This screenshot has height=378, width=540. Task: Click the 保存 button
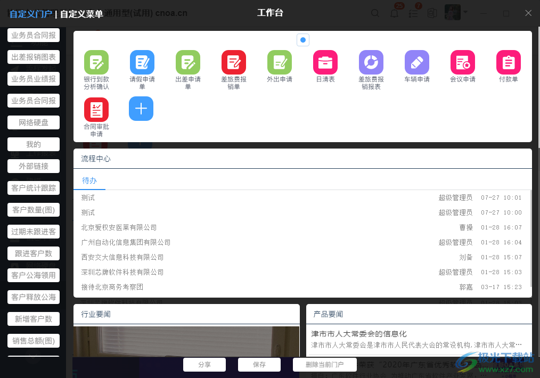(259, 365)
